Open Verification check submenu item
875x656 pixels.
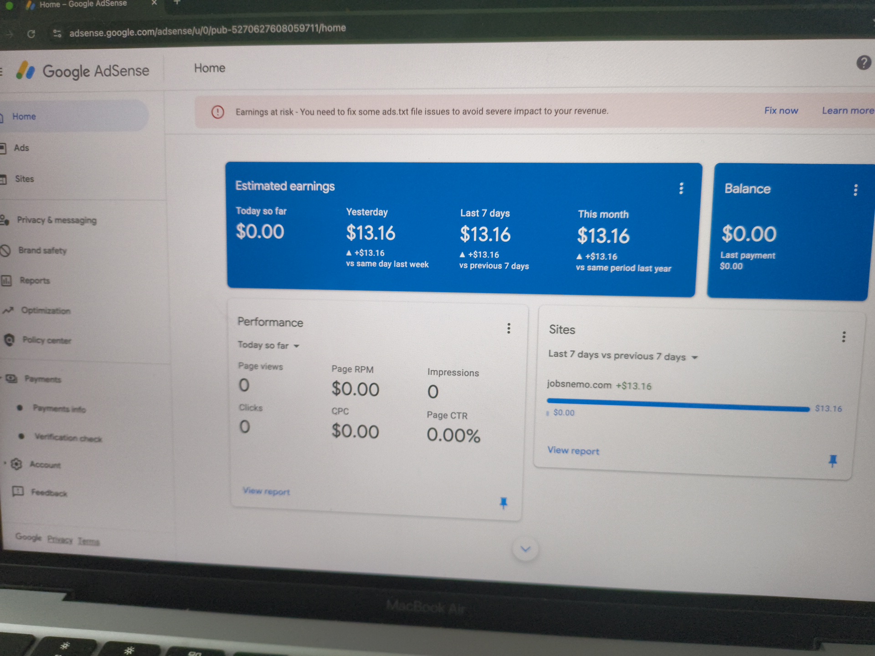68,438
